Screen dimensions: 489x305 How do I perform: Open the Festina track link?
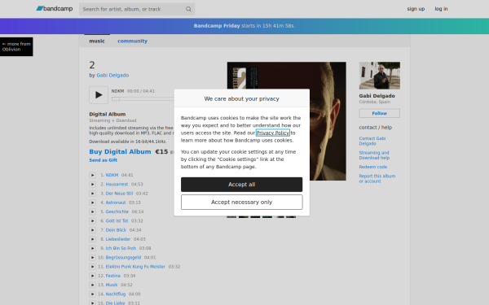[113, 276]
